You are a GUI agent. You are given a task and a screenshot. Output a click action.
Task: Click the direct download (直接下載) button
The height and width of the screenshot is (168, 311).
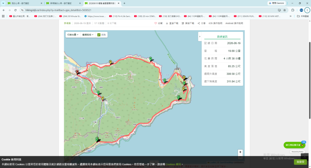tap(172, 23)
